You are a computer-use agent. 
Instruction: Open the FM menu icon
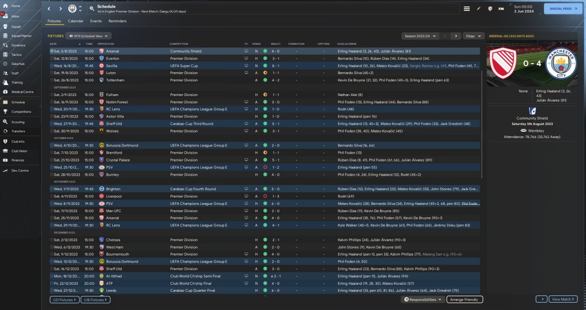pos(501,9)
